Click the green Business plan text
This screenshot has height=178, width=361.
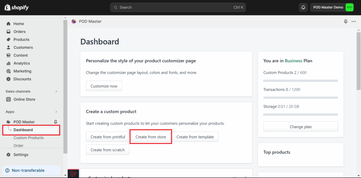pyautogui.click(x=294, y=61)
